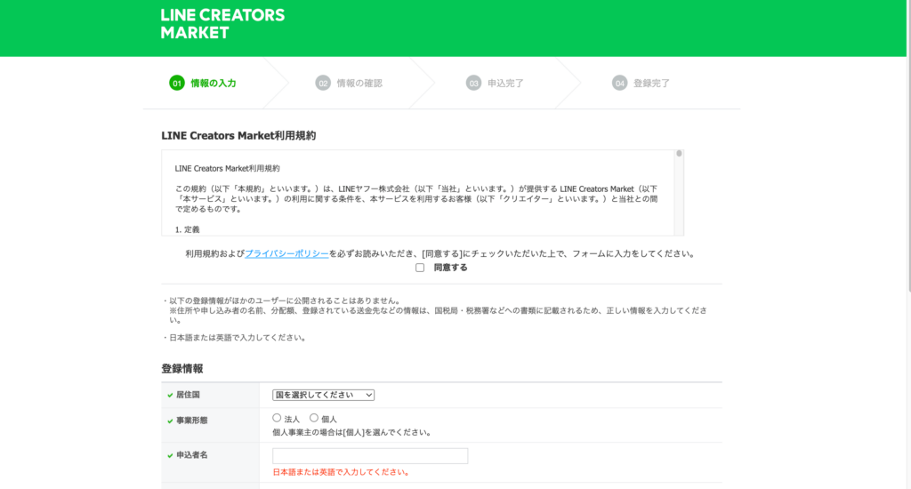911x489 pixels.
Task: Open the プライバシーポリシー link
Action: (286, 253)
